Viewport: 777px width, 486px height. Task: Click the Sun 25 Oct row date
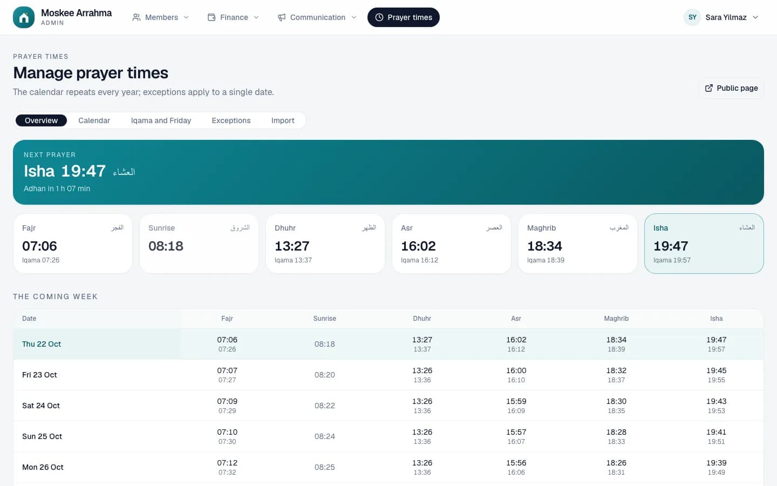[42, 436]
